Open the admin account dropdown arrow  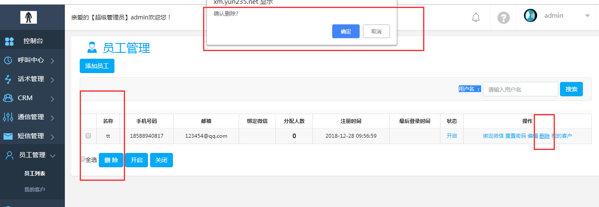[x=587, y=16]
